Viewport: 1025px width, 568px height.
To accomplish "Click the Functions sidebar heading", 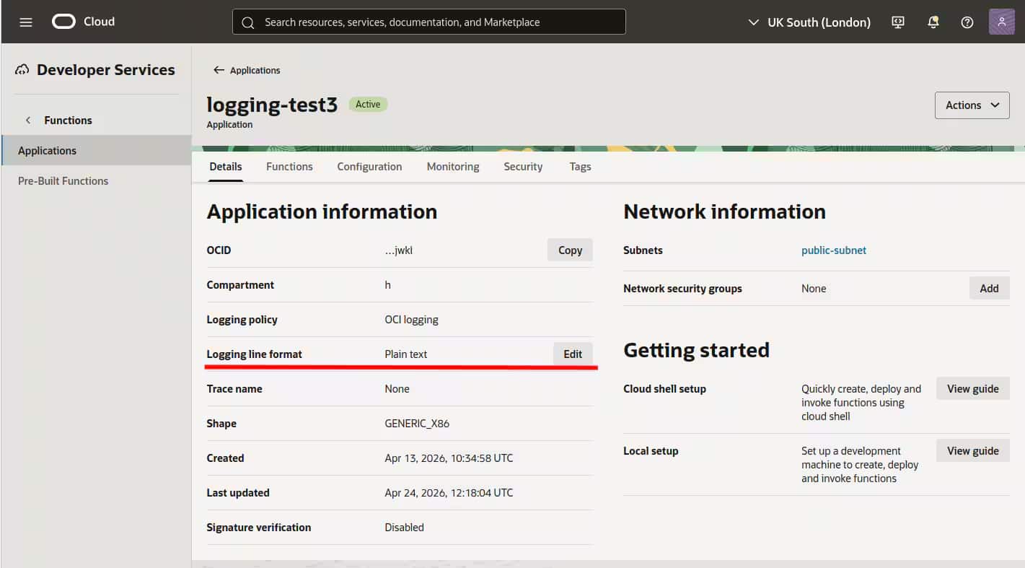I will click(68, 121).
